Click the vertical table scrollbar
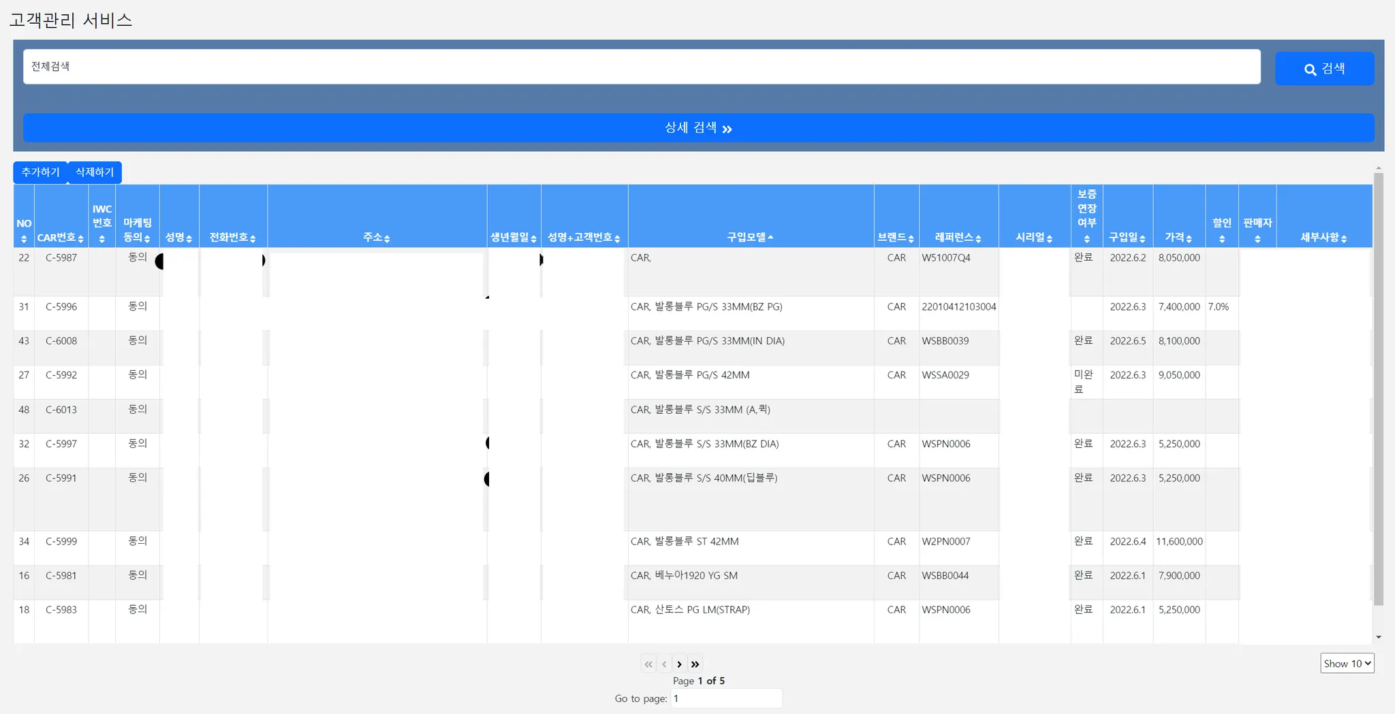Image resolution: width=1395 pixels, height=714 pixels. click(x=1379, y=388)
